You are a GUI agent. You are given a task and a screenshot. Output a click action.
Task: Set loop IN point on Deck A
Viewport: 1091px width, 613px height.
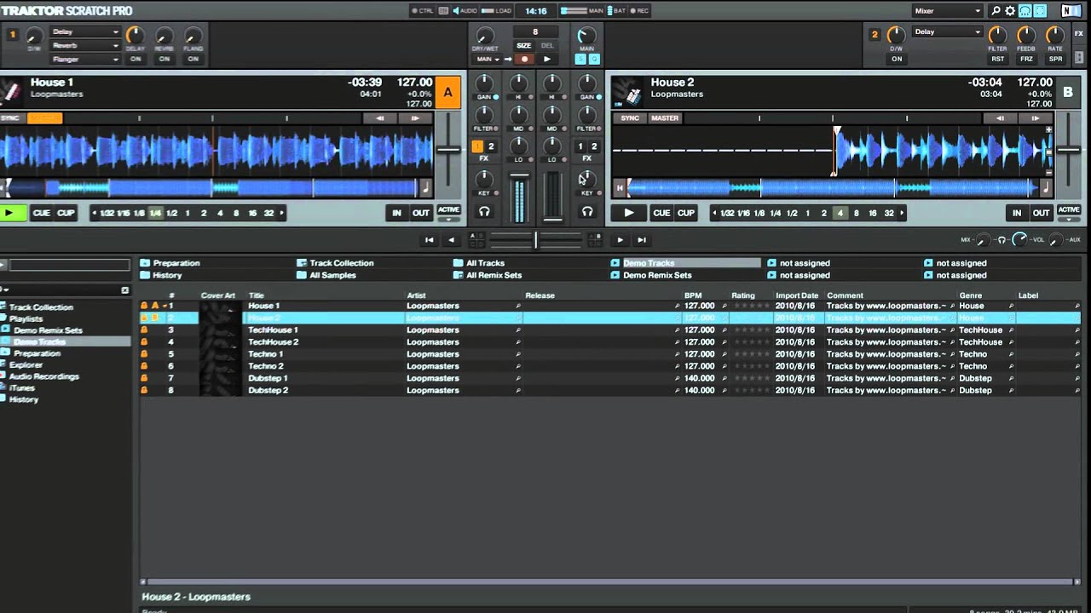click(x=396, y=213)
